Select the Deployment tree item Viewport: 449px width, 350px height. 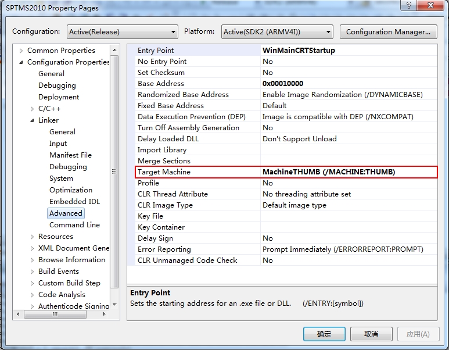click(x=59, y=97)
